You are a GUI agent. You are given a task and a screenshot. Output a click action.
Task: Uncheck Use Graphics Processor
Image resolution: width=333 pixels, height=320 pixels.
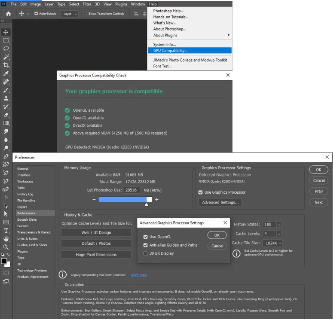coord(200,192)
